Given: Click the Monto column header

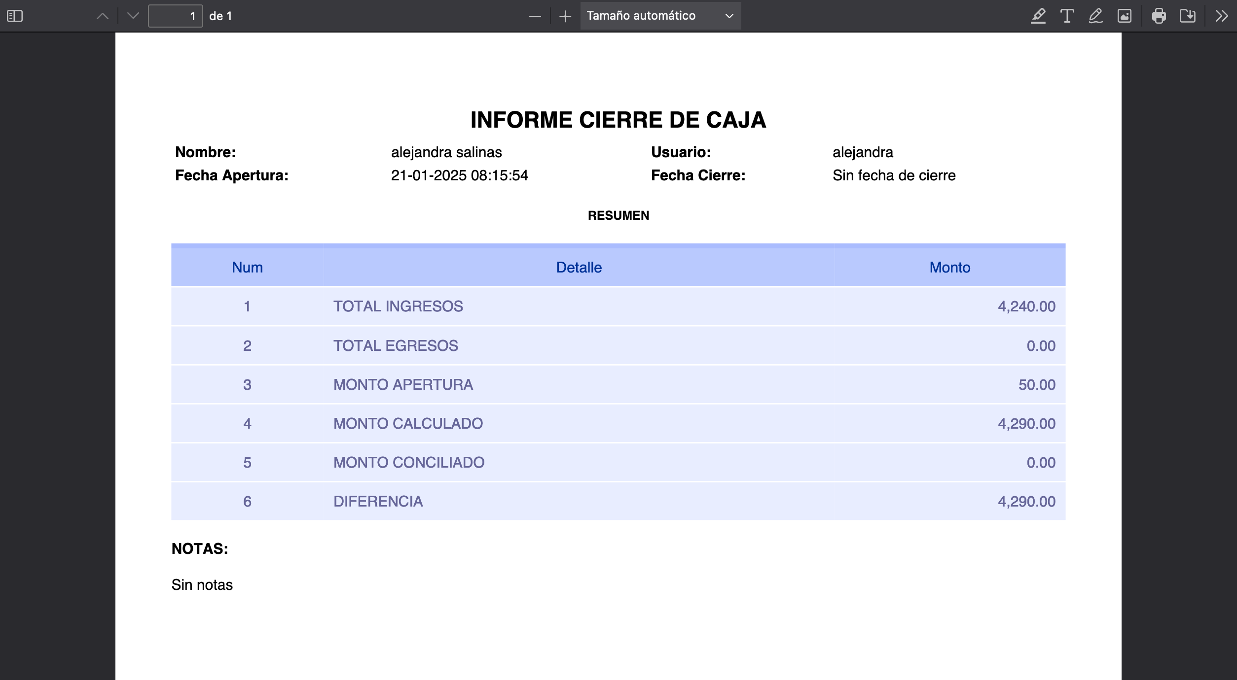Looking at the screenshot, I should pyautogui.click(x=949, y=267).
